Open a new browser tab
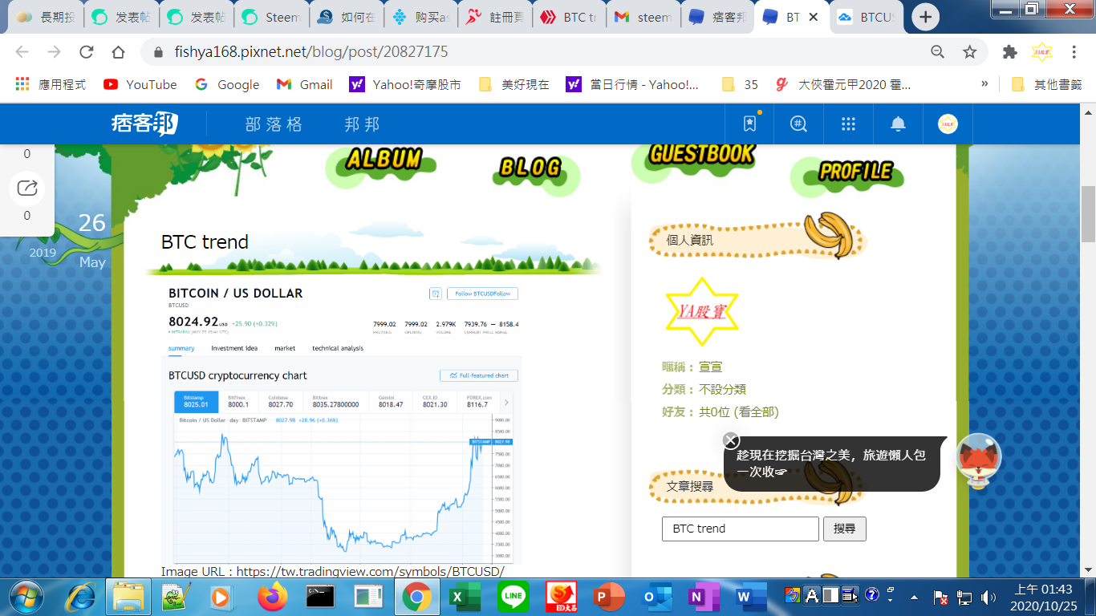 pyautogui.click(x=925, y=17)
